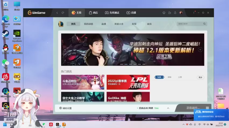Select the 我的战绩 tab
Screen dimensions: 229x128
tap(88, 24)
